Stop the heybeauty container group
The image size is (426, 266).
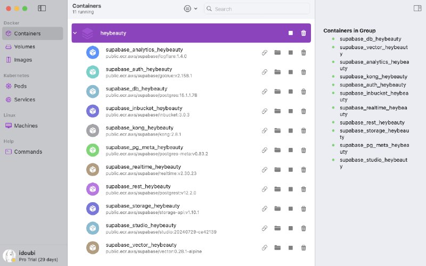(x=290, y=33)
